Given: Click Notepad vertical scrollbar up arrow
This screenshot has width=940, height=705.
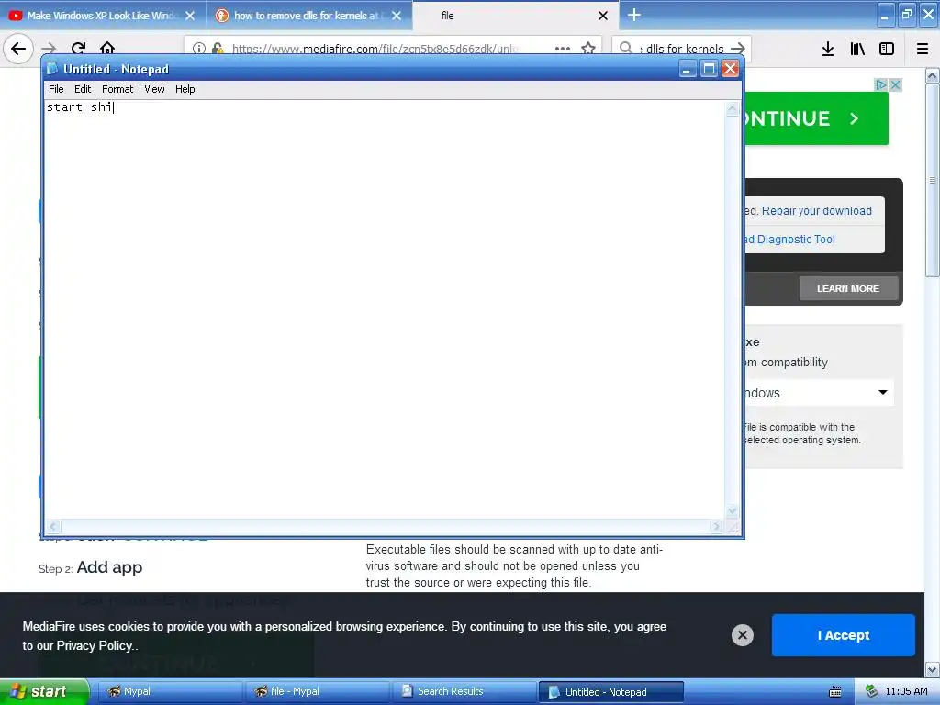Looking at the screenshot, I should click(732, 109).
